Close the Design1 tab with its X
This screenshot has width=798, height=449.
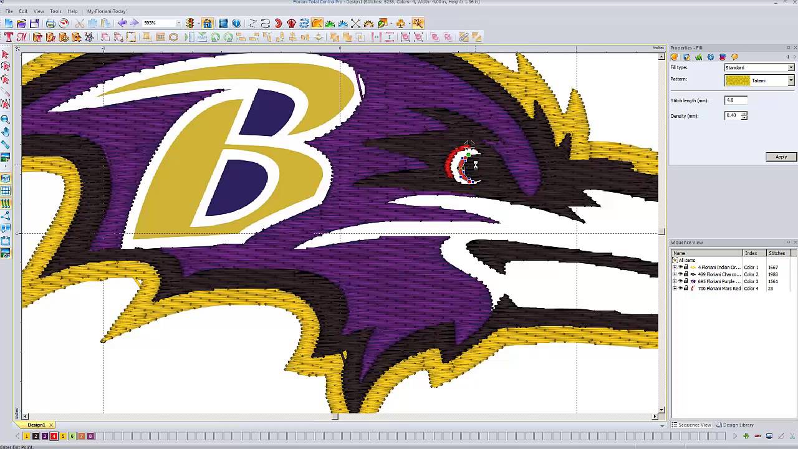pos(51,425)
